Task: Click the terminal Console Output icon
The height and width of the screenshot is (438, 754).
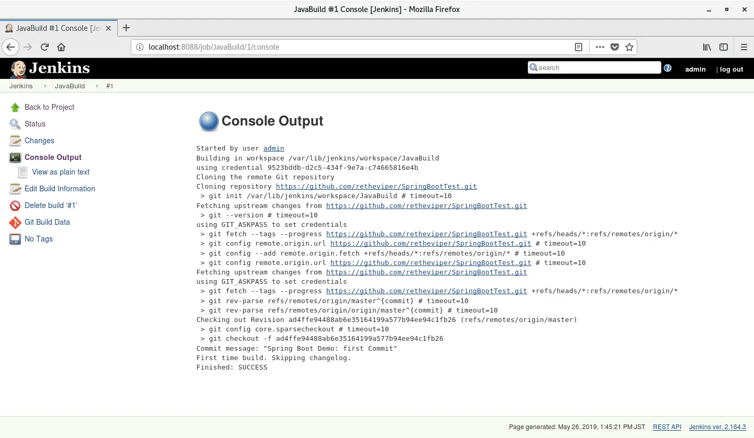Action: [15, 157]
